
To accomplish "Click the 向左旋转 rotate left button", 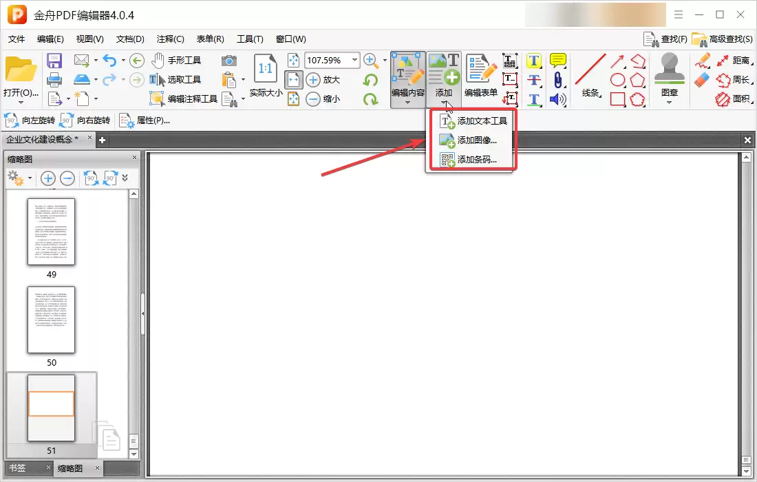I will [30, 120].
